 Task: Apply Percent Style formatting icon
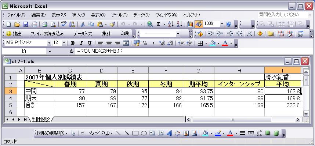pos(145,43)
